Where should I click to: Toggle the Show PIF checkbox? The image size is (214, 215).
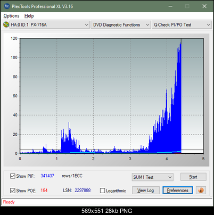point(13,176)
